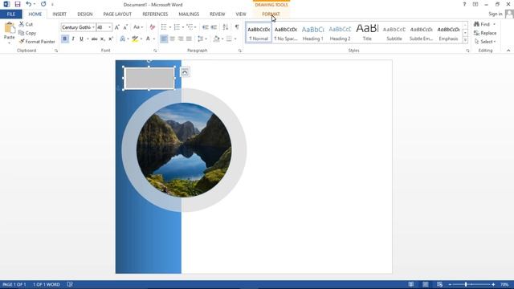Apply borders to the selection
This screenshot has width=514, height=289.
pyautogui.click(x=229, y=39)
